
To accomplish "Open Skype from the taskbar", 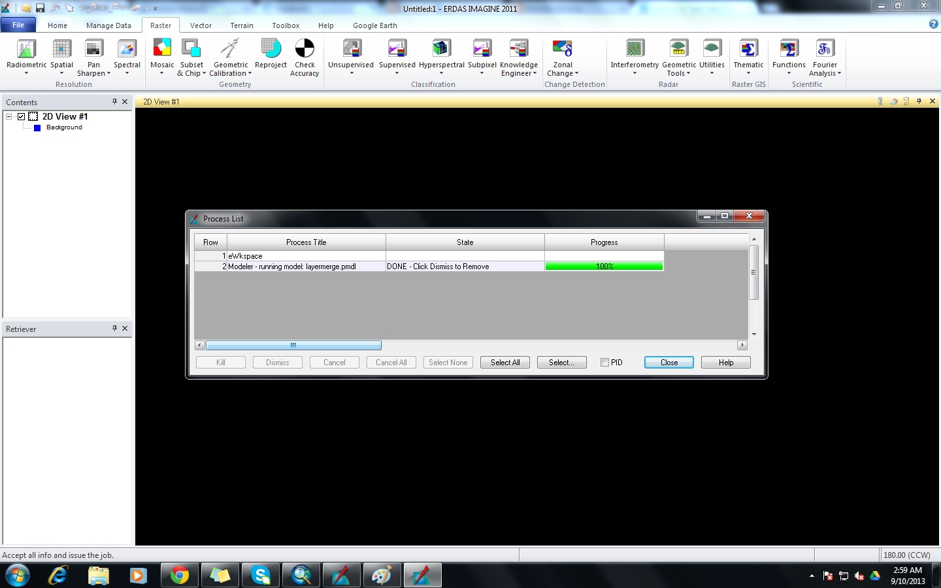I will [261, 576].
